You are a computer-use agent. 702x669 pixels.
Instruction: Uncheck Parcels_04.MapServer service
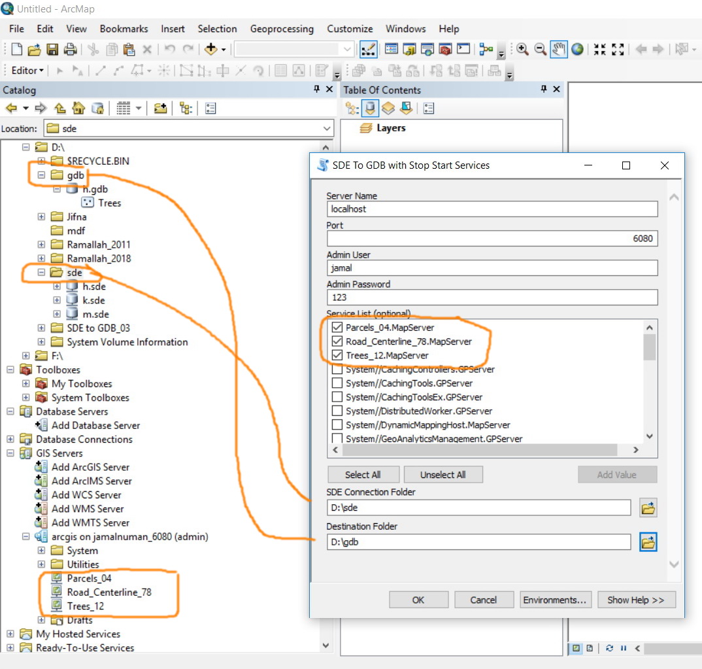337,328
